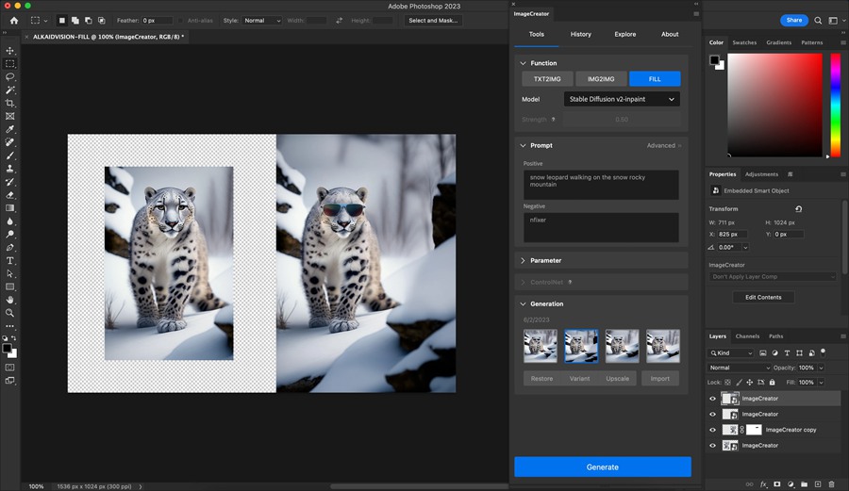The width and height of the screenshot is (849, 491).
Task: Collapse the Function section
Action: (523, 63)
